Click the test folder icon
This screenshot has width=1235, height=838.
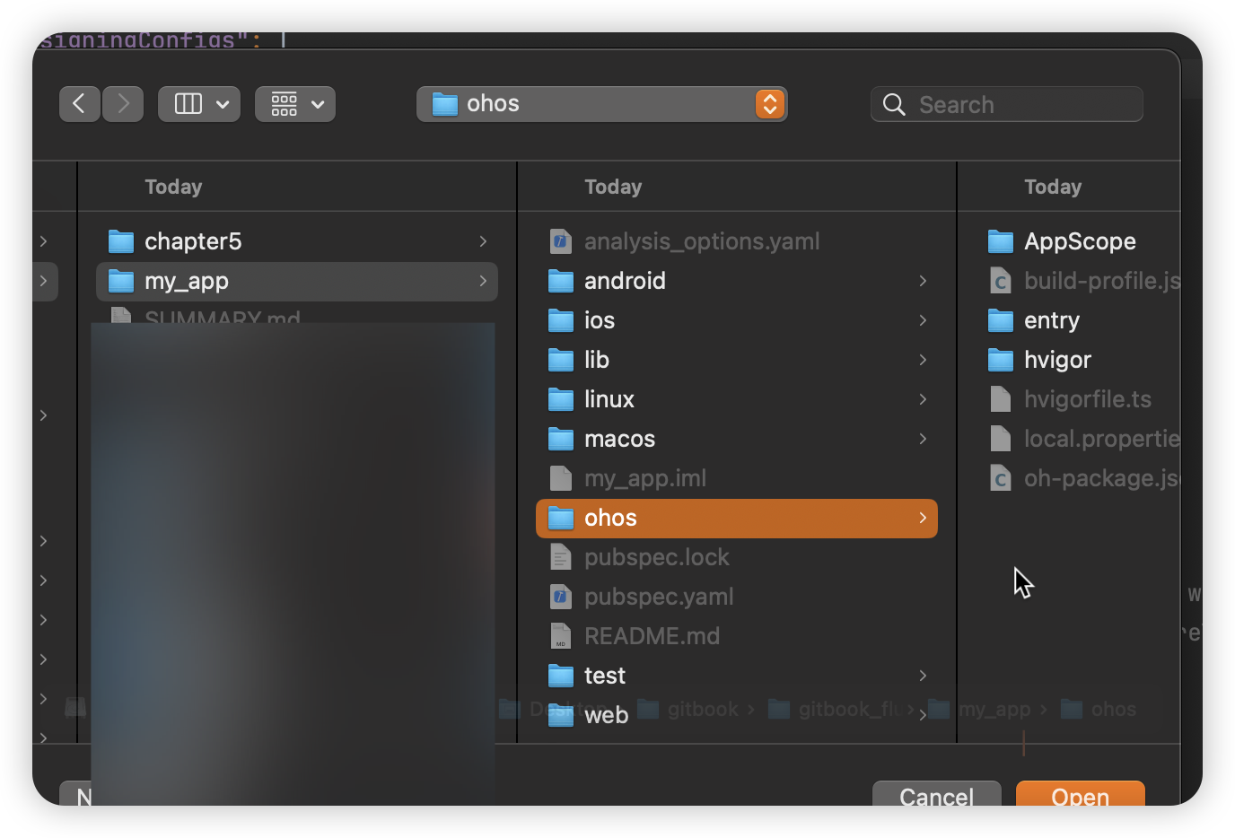tap(561, 676)
